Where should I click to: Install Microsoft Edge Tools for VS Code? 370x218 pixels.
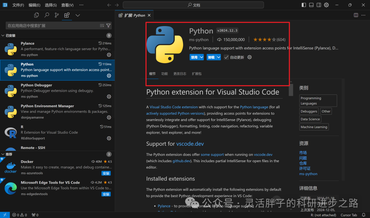(106, 194)
